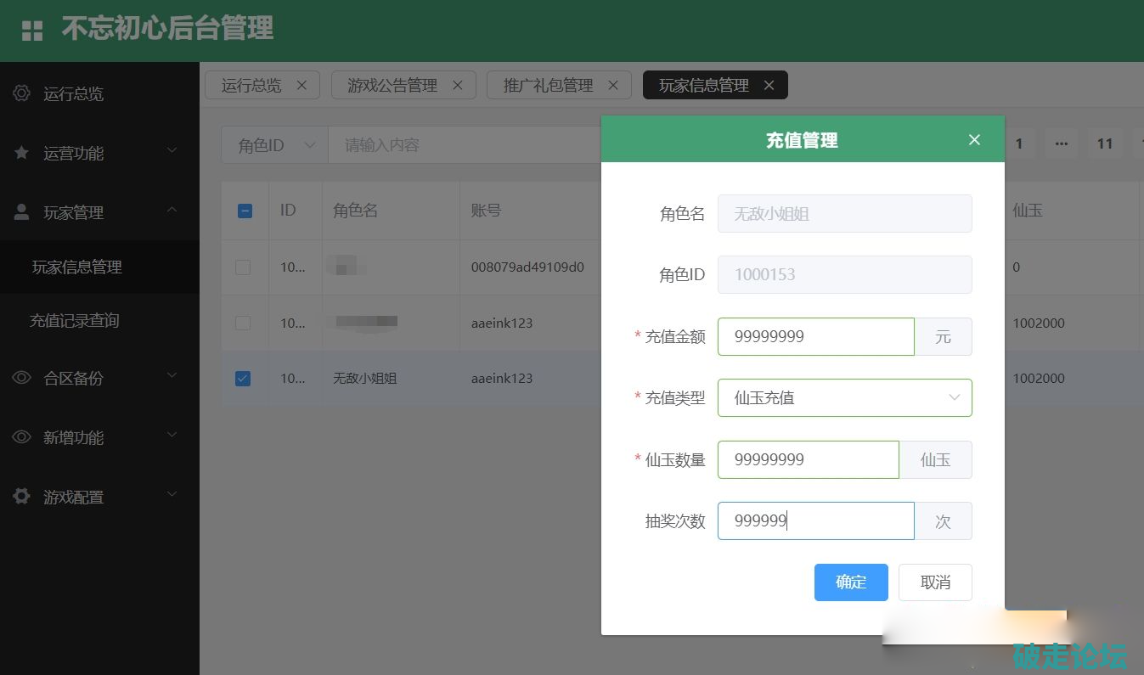The height and width of the screenshot is (675, 1144).
Task: Switch to the 推广礼包管理 tab
Action: click(548, 85)
